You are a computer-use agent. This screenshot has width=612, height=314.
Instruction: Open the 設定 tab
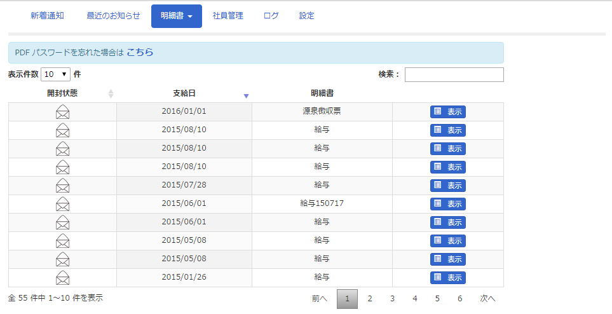306,16
